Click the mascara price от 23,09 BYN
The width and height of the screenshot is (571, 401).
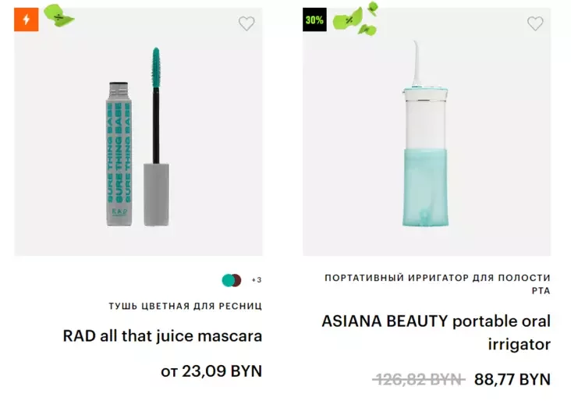coord(211,371)
